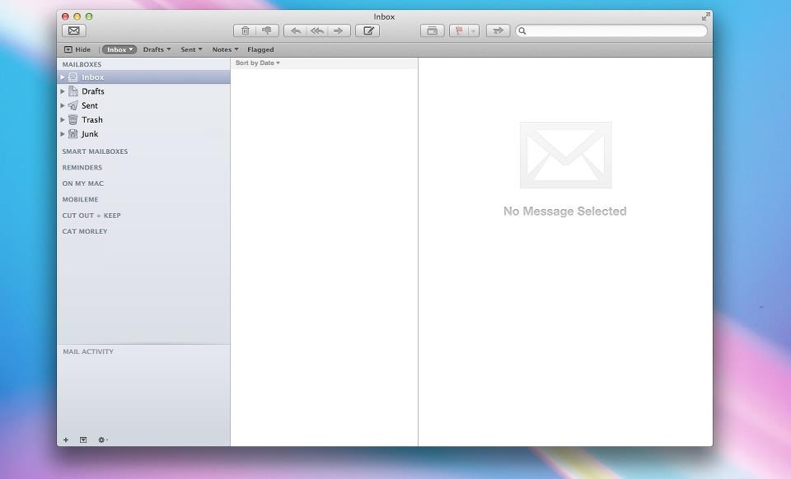This screenshot has height=479, width=791.
Task: Click the Forward arrow icon
Action: 339,30
